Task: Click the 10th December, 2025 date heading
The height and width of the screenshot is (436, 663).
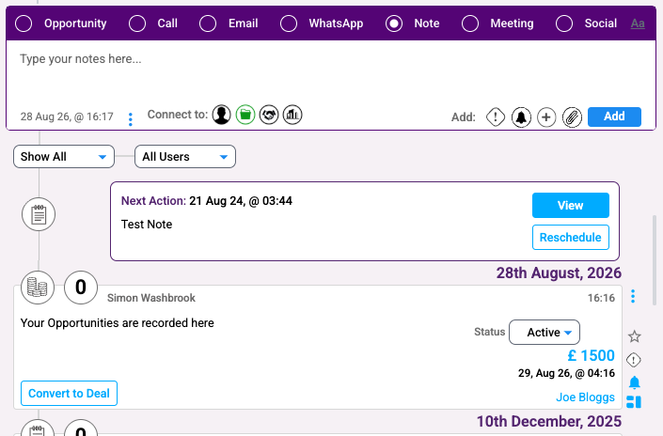Action: click(x=549, y=421)
